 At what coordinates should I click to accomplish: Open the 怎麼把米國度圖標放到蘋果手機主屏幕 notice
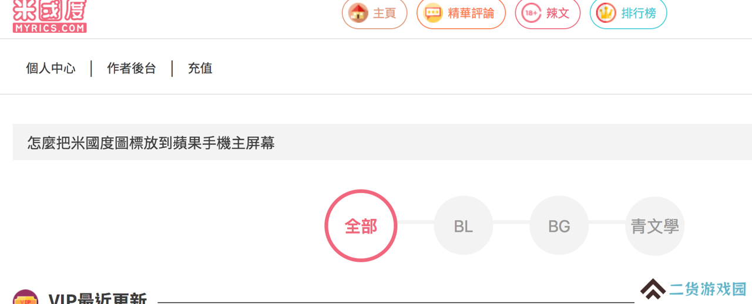click(x=151, y=143)
